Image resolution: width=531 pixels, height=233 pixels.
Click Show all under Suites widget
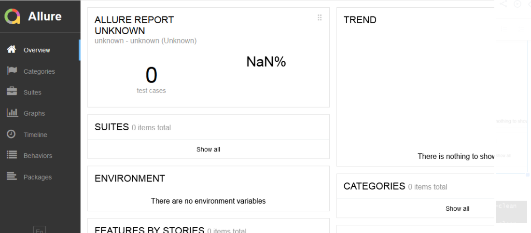208,150
